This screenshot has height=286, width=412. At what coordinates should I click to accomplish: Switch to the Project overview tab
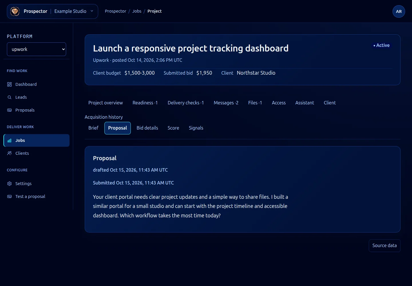[106, 103]
